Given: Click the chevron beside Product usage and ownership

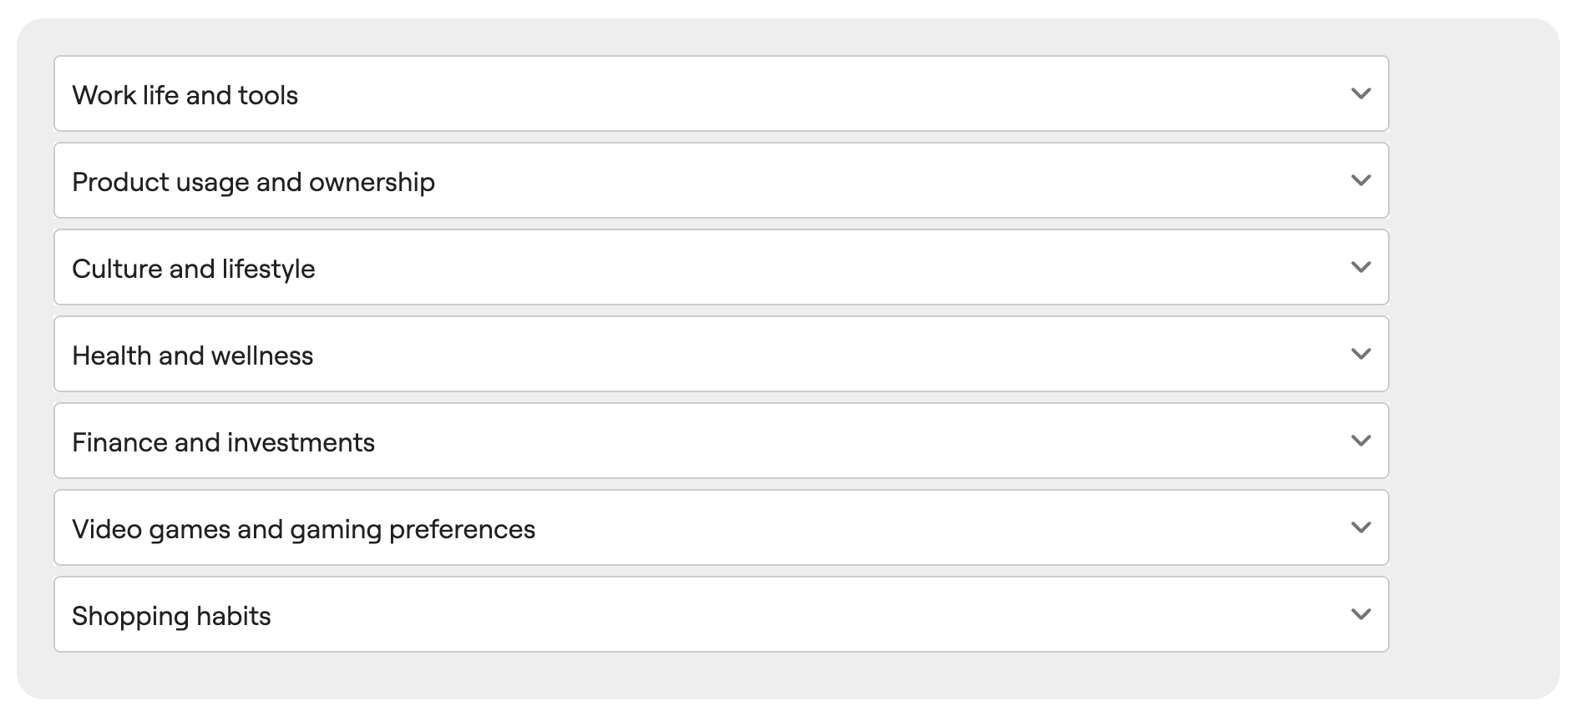Looking at the screenshot, I should pos(1360,180).
